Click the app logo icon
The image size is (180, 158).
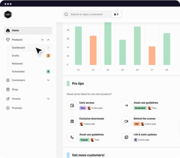tap(8, 14)
